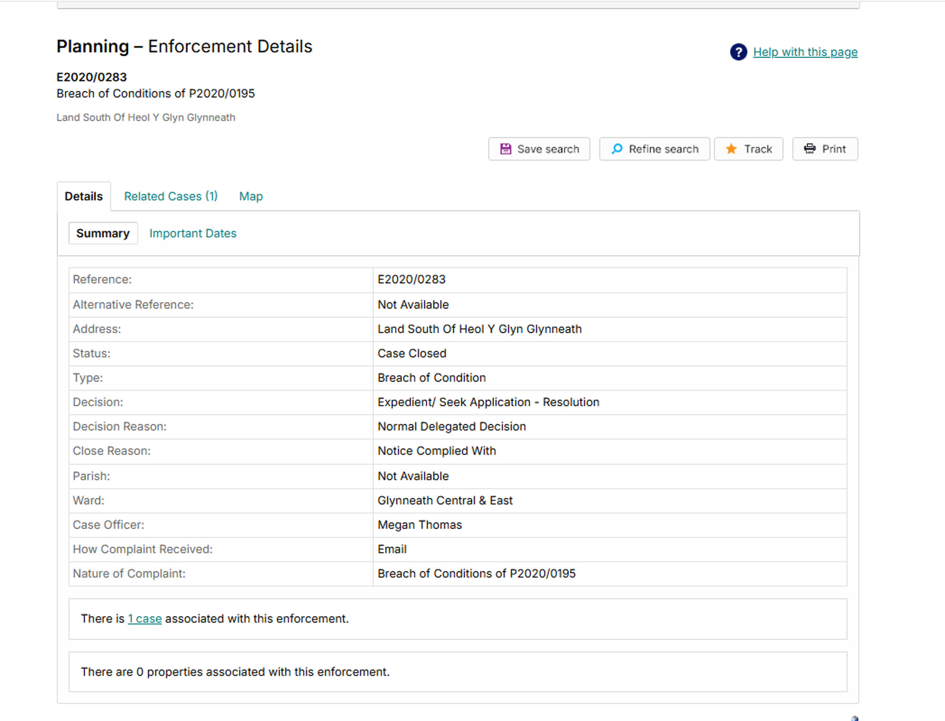This screenshot has width=945, height=721.
Task: Switch to Important Dates sub-tab
Action: (193, 233)
